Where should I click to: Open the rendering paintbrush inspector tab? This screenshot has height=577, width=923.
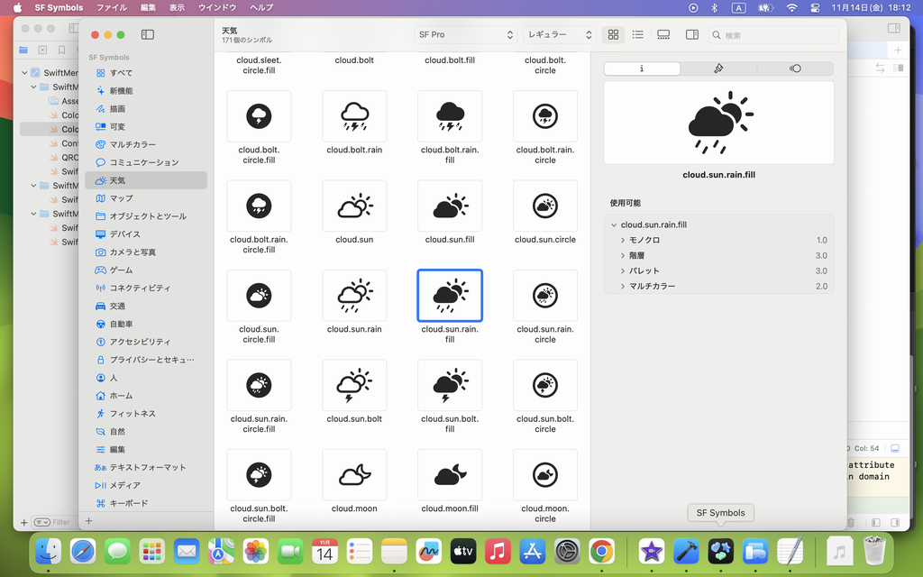(x=718, y=69)
